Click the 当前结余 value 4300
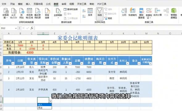 [30, 52]
